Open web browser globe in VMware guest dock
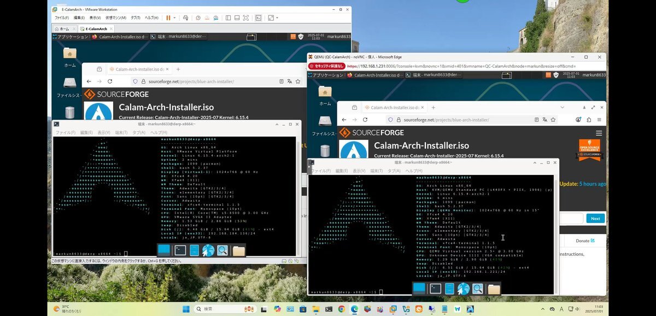The image size is (656, 316). [x=208, y=250]
